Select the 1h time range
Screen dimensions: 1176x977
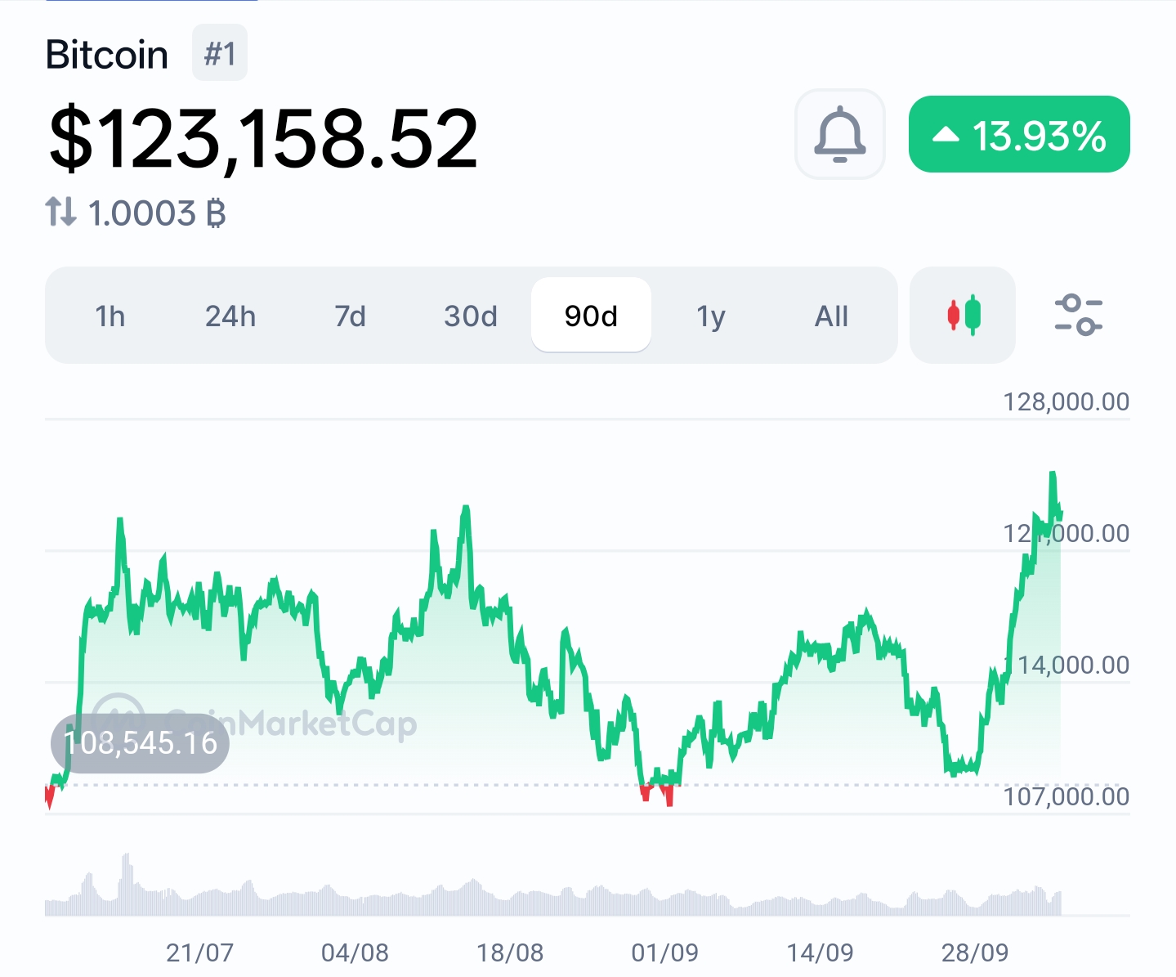pyautogui.click(x=110, y=316)
